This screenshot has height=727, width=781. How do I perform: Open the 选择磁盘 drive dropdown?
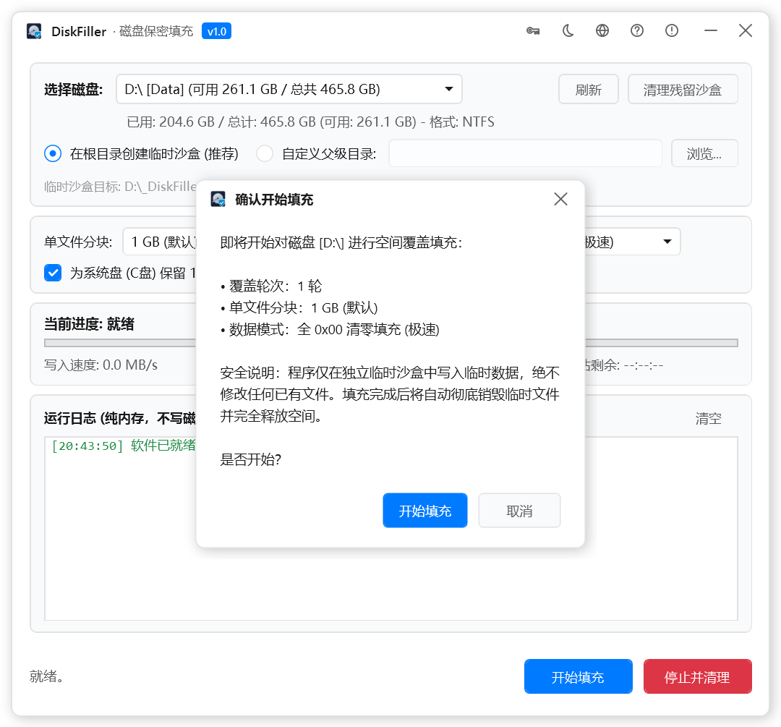click(x=289, y=89)
